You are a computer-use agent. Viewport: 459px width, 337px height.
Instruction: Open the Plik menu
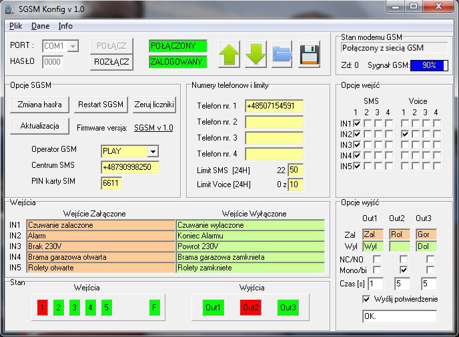[x=16, y=26]
